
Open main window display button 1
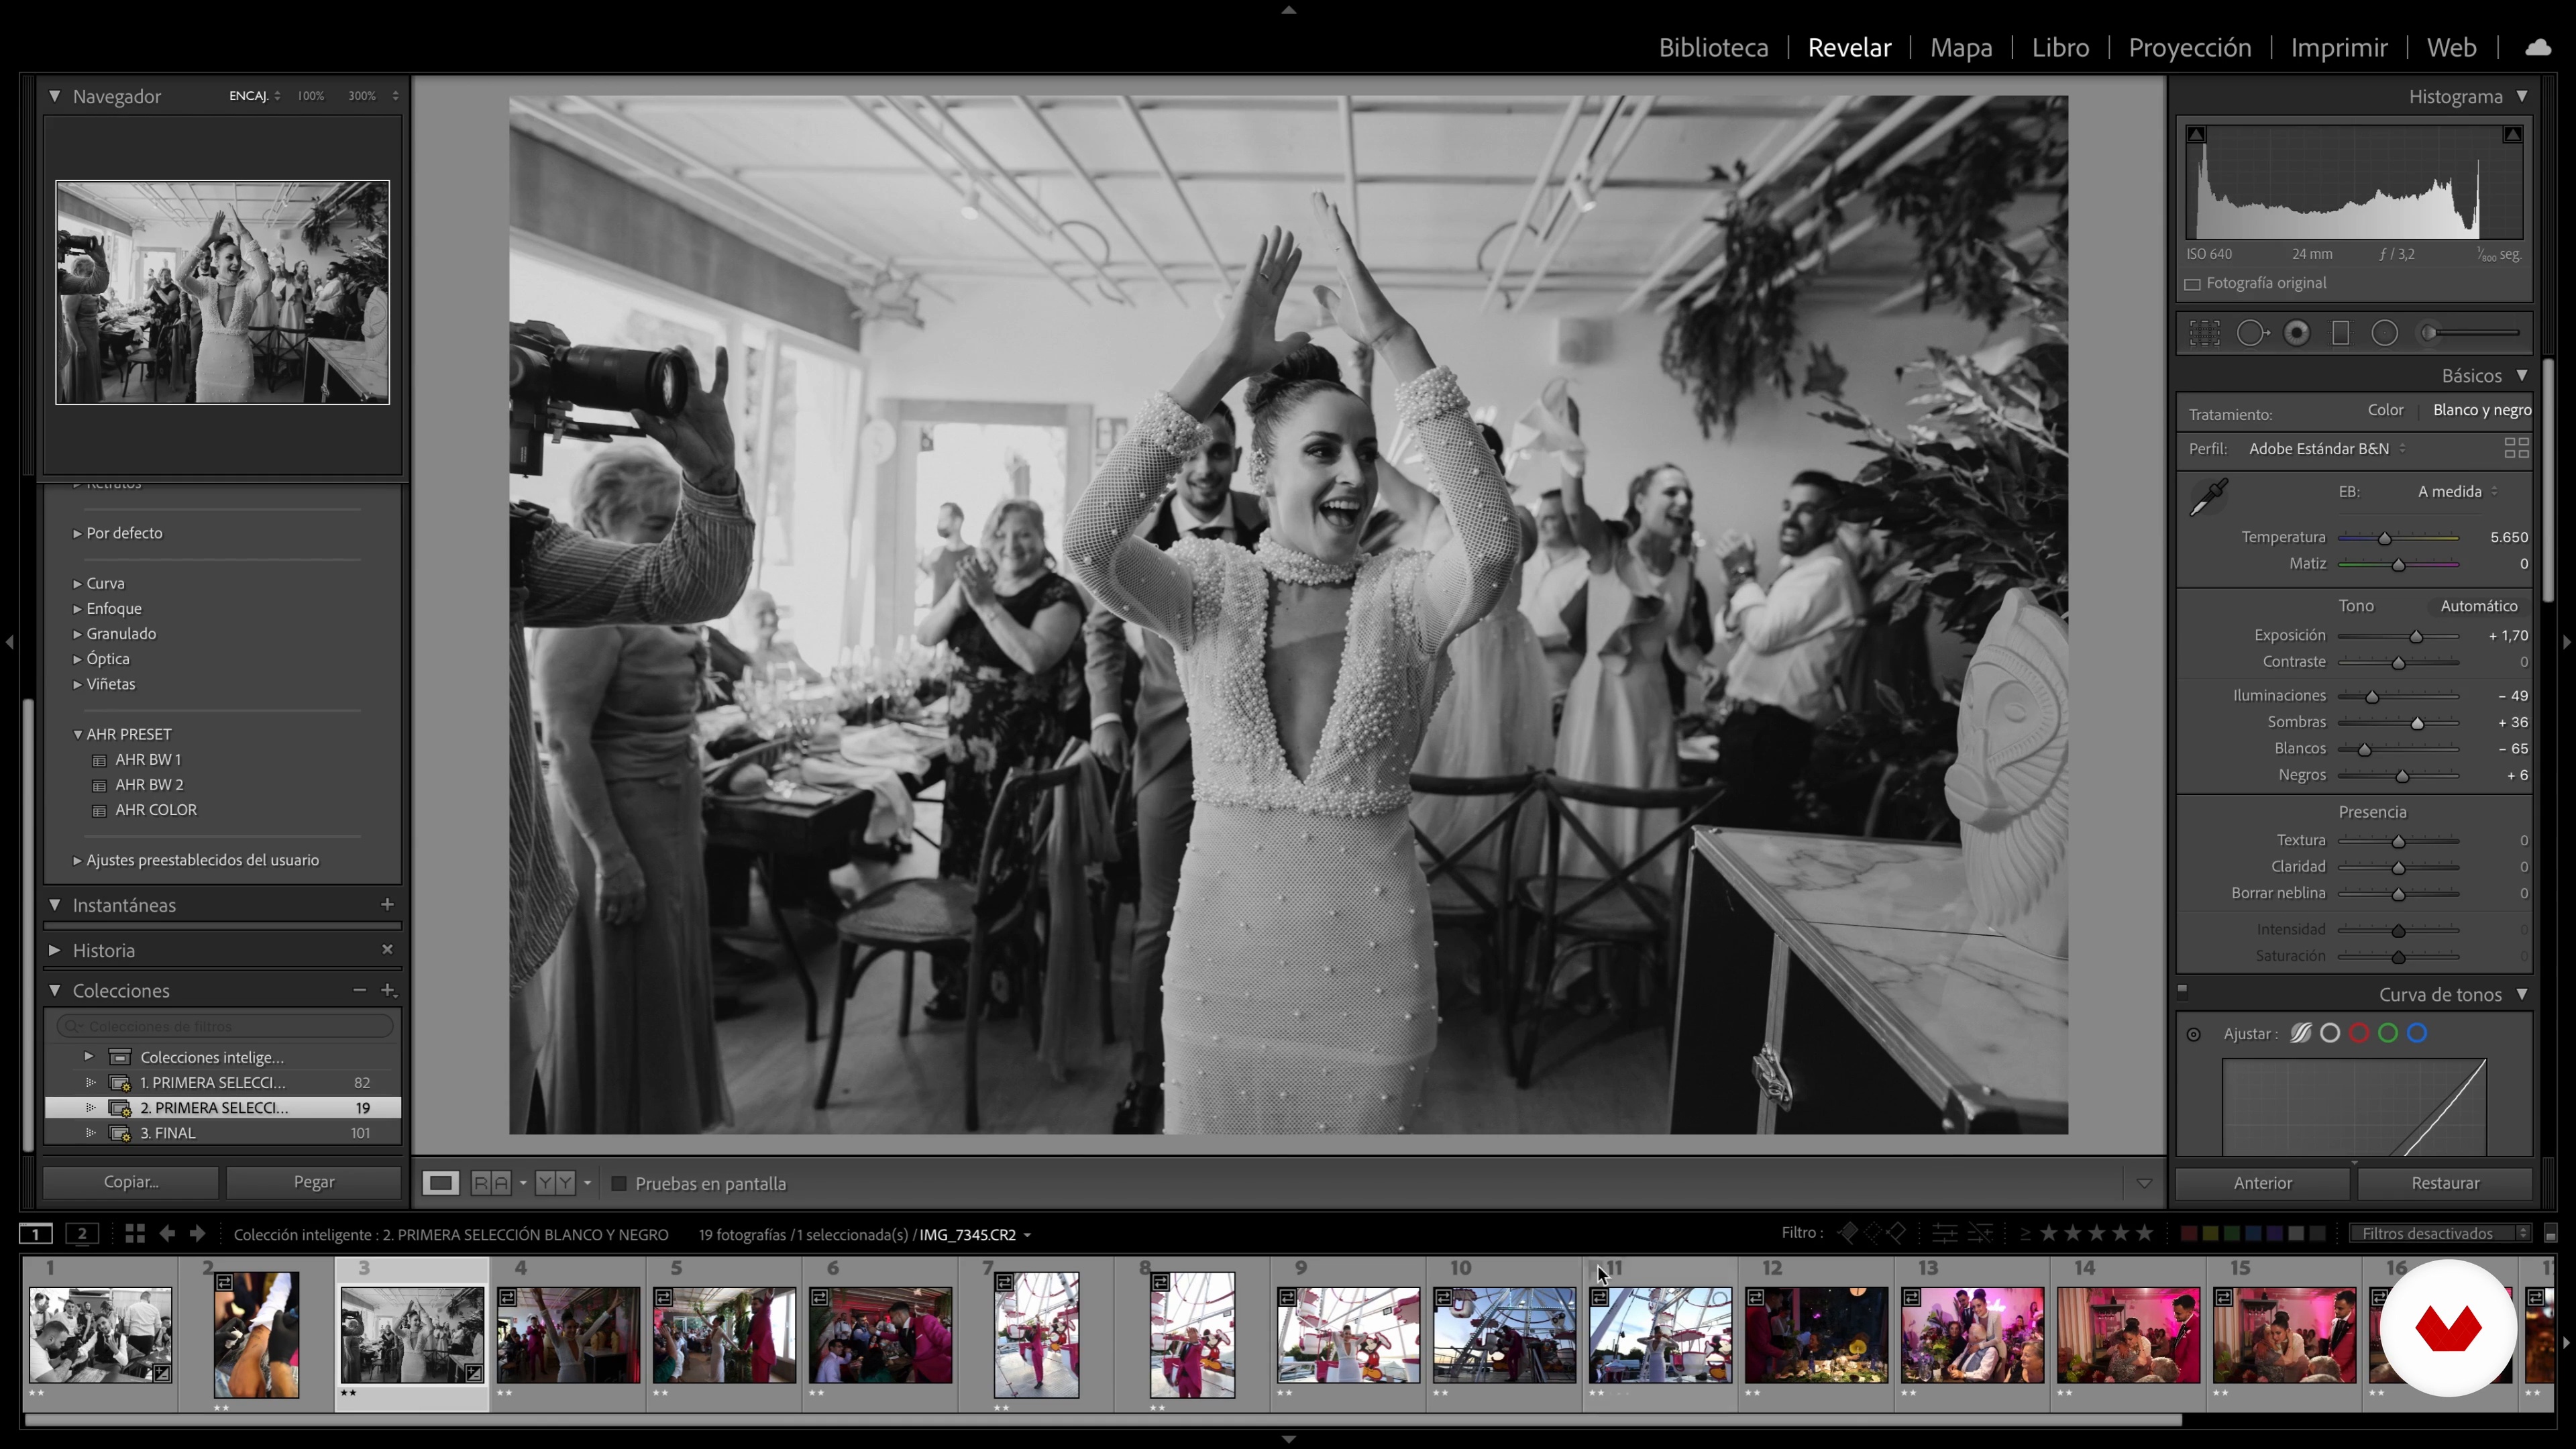pos(35,1234)
